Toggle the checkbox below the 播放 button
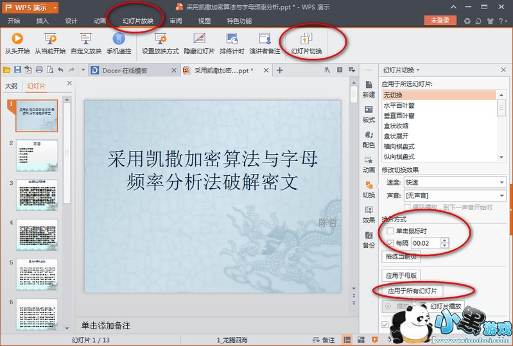513x346 pixels. click(x=385, y=324)
